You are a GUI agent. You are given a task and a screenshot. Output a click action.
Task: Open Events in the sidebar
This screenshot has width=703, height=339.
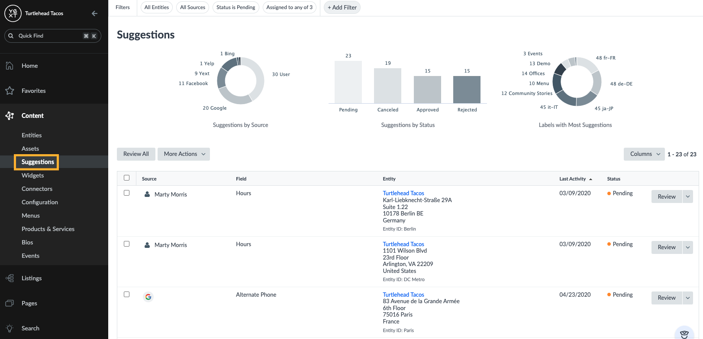coord(30,256)
